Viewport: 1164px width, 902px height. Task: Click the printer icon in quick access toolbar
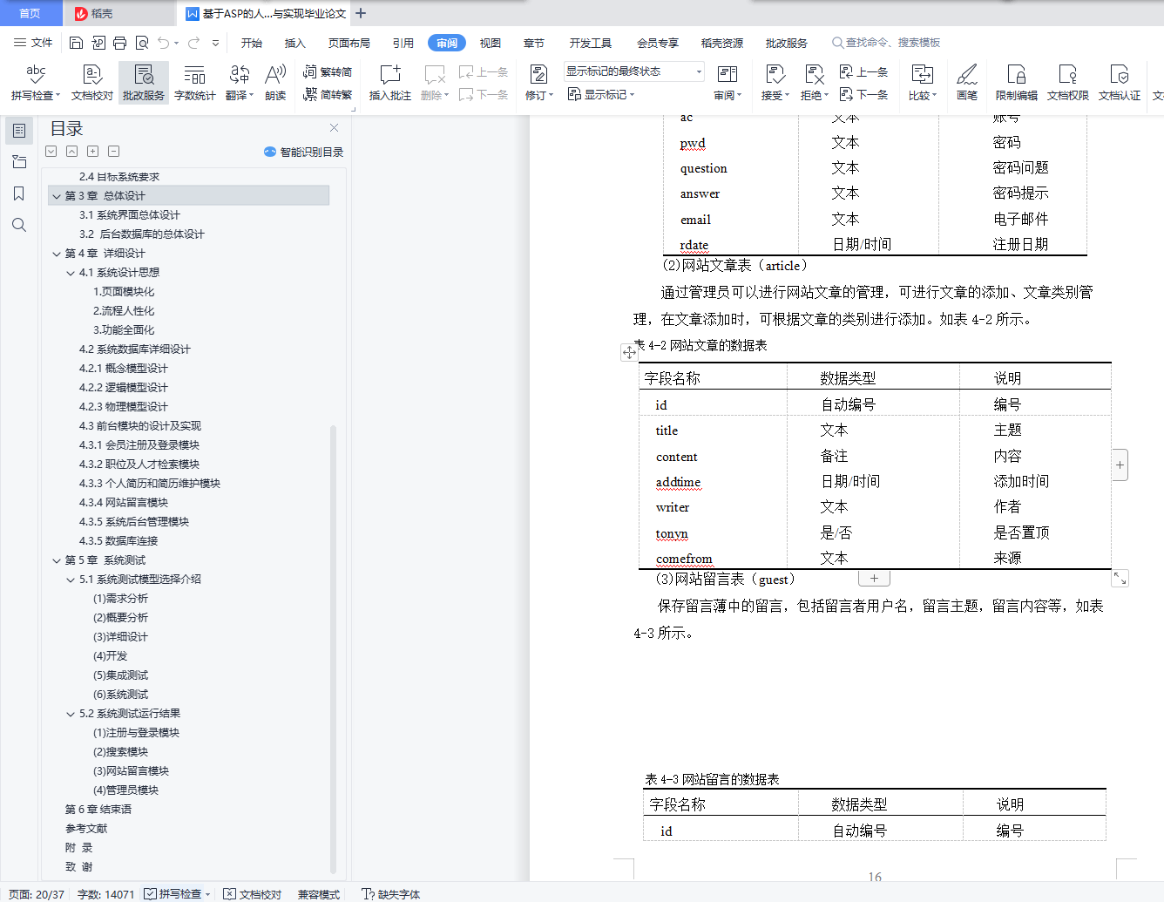click(120, 43)
